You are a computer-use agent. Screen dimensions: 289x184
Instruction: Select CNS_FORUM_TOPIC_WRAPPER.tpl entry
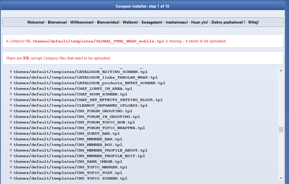(79, 128)
